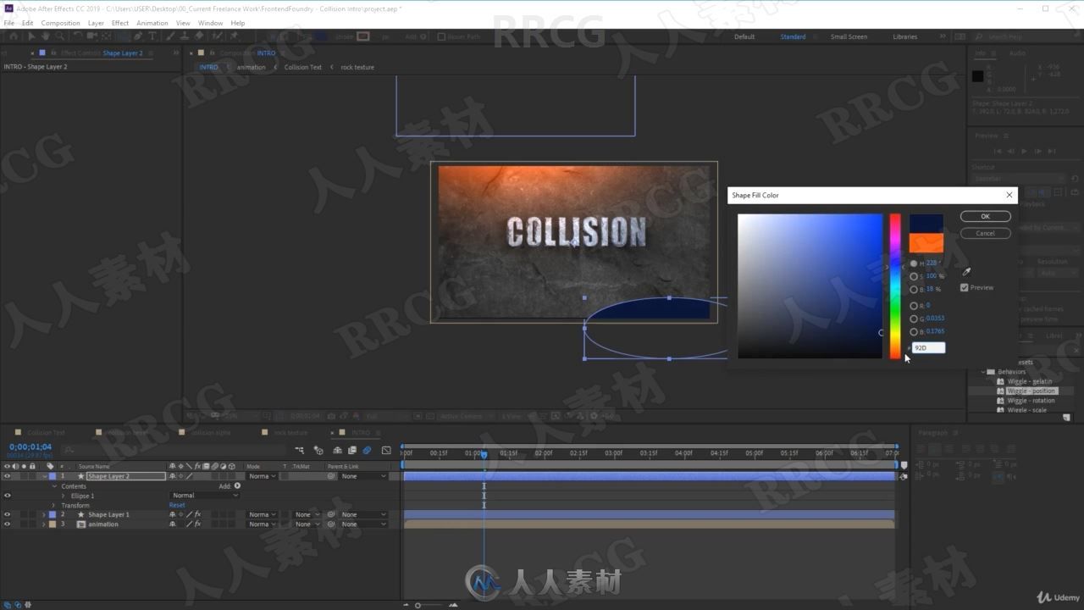This screenshot has height=610, width=1084.
Task: Click the hex color input field
Action: (928, 347)
